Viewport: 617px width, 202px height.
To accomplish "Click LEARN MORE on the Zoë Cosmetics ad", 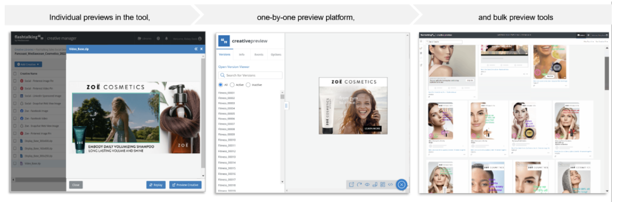I will point(372,128).
